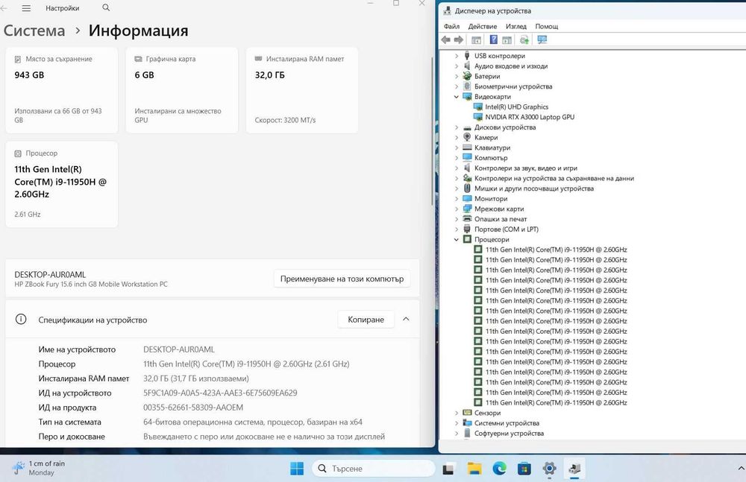Select the device ID value 5F9C1A09-A0A5-423A-AAE3-6E75609EA629
This screenshot has height=482, width=746.
220,393
